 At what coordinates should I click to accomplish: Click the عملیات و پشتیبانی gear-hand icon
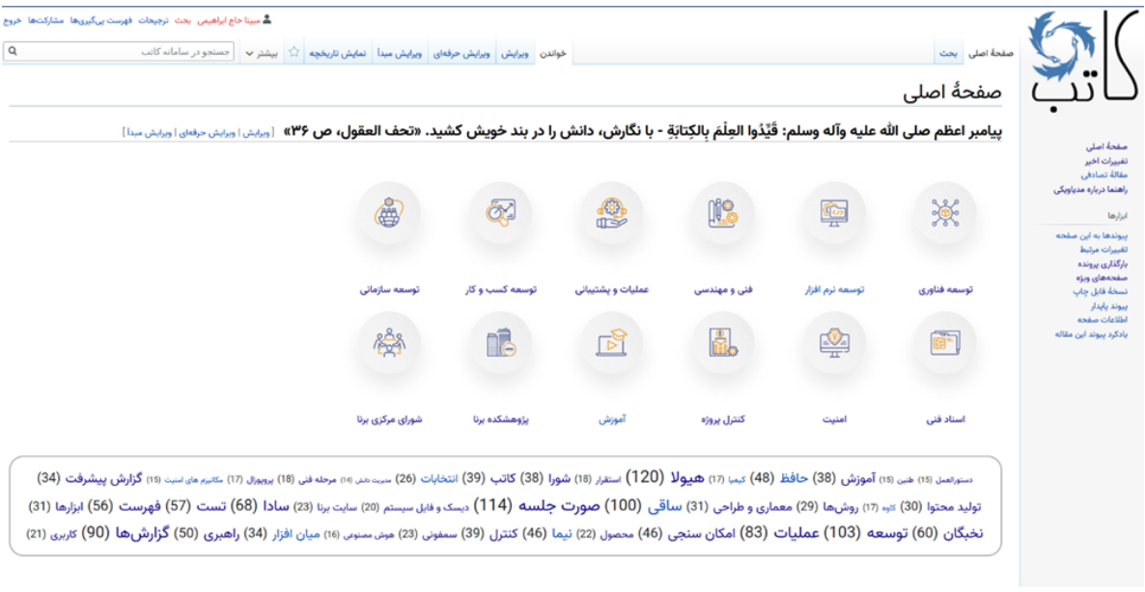[612, 212]
